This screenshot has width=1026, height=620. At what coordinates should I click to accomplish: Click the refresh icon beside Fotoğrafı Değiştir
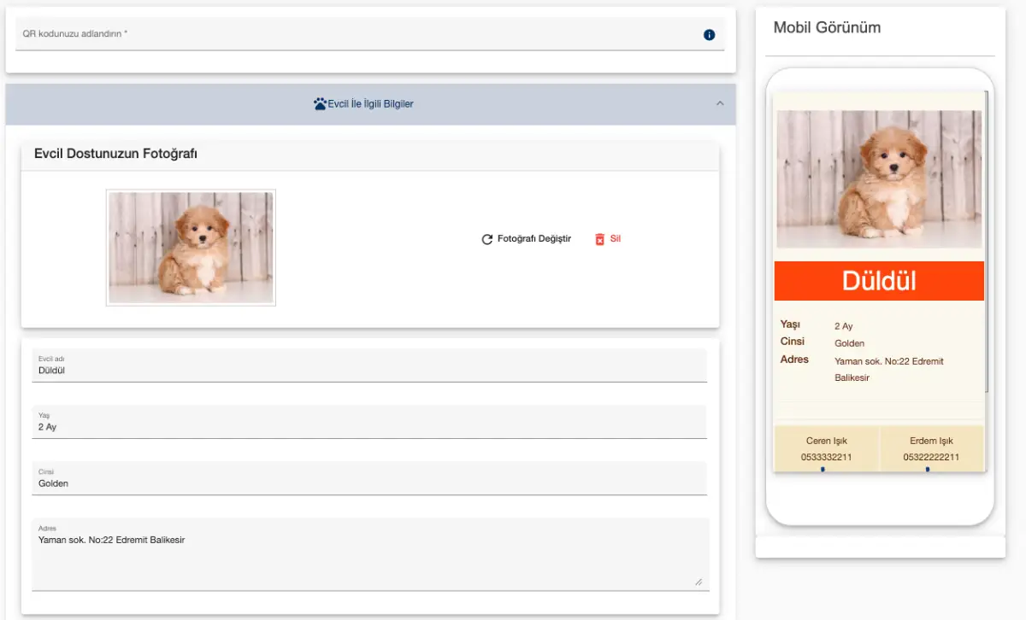487,239
